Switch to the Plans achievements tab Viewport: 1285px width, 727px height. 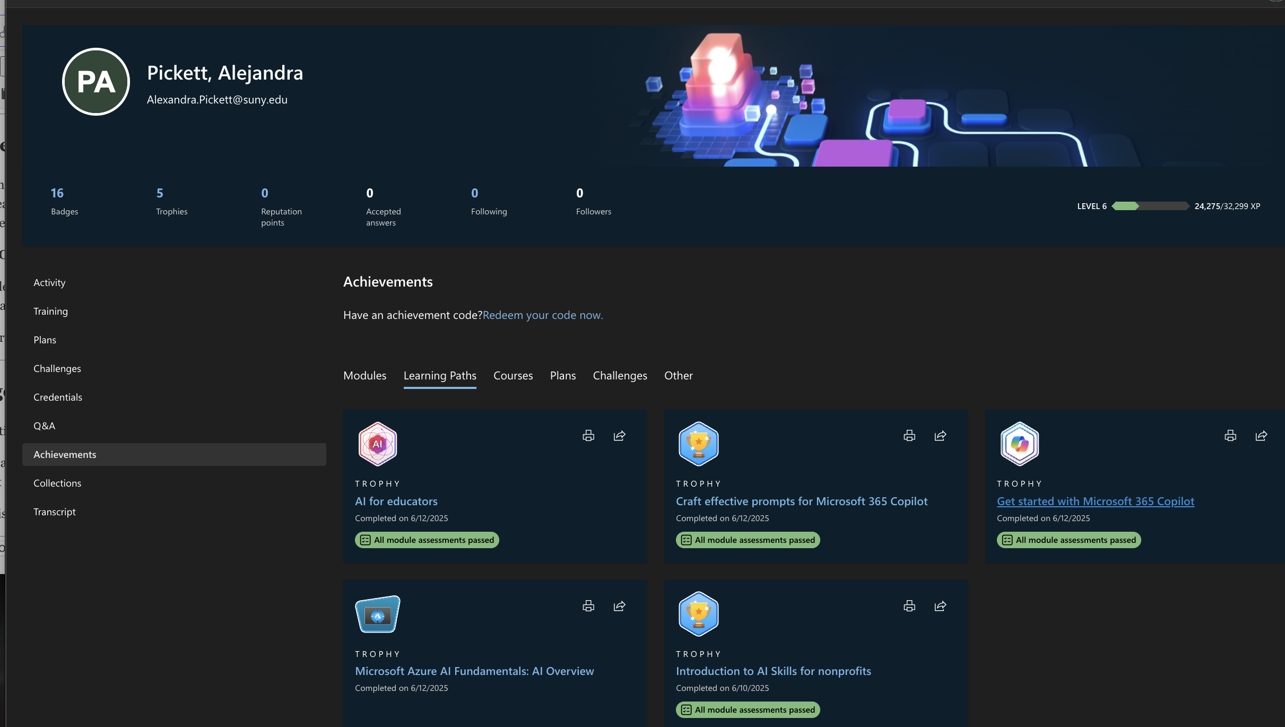tap(563, 376)
